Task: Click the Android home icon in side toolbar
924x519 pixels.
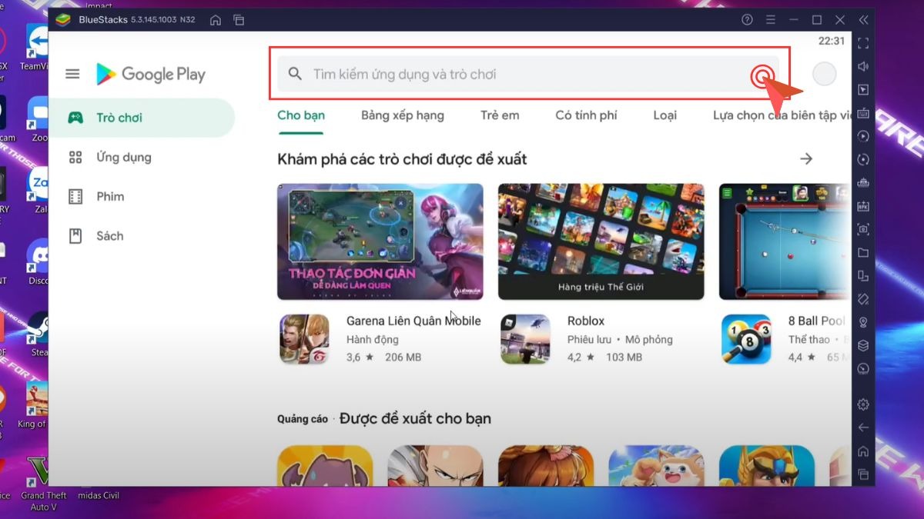Action: [x=863, y=451]
